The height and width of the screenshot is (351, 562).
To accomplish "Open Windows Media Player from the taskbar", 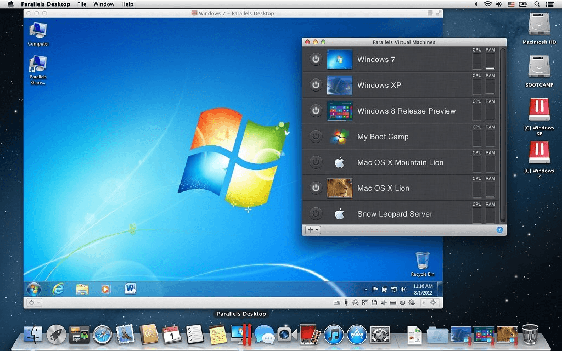I will click(106, 288).
